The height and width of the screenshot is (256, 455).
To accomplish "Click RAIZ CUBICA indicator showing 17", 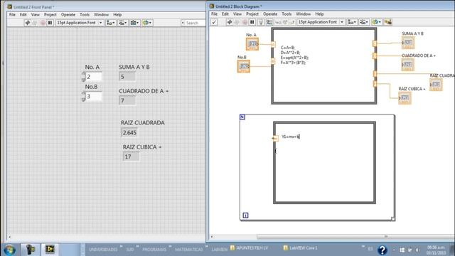I will (x=131, y=156).
